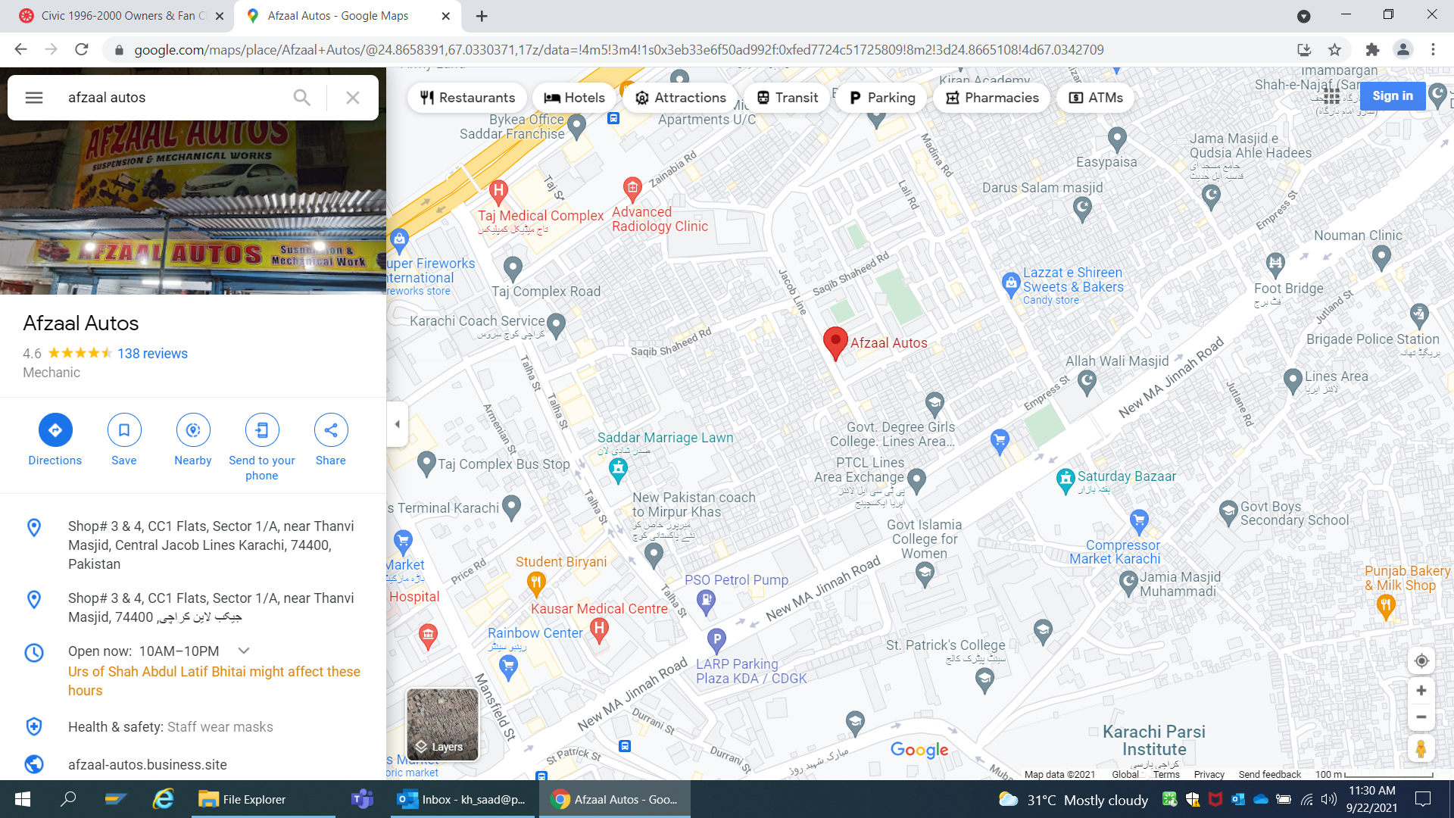
Task: Select the Saturday Bazaar marker
Action: coord(1066,480)
